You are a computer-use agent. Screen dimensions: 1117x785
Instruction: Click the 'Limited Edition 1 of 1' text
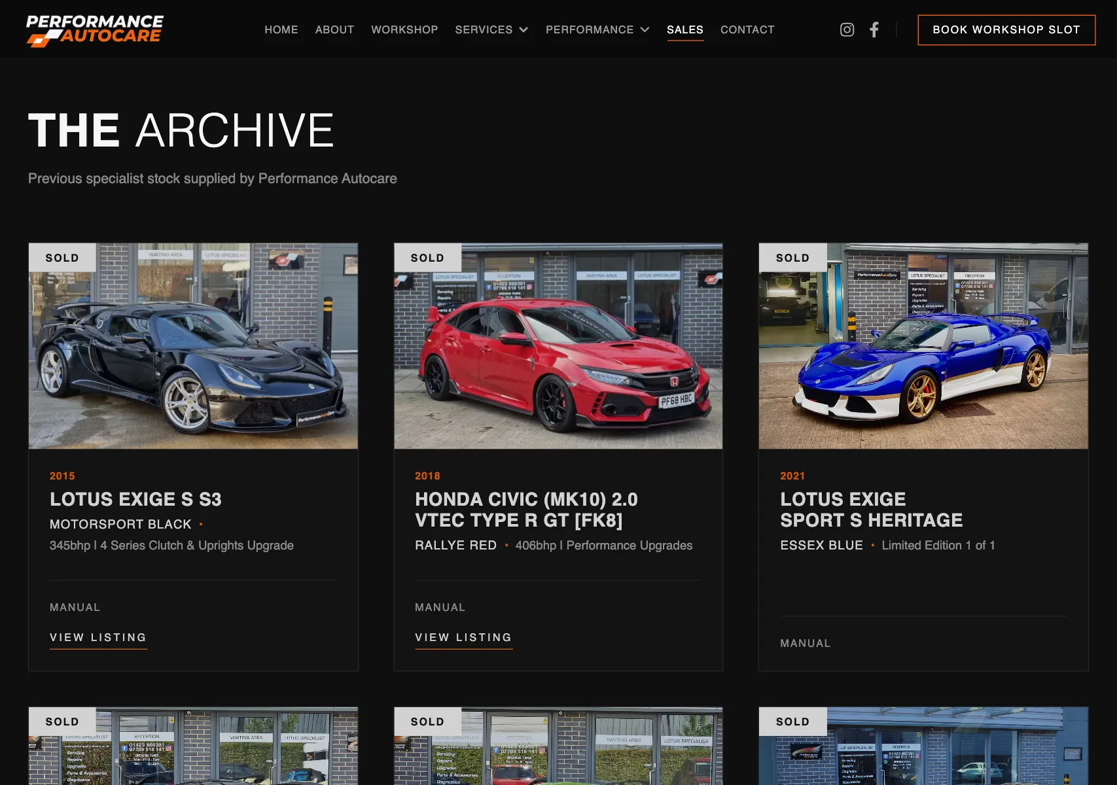(x=938, y=545)
